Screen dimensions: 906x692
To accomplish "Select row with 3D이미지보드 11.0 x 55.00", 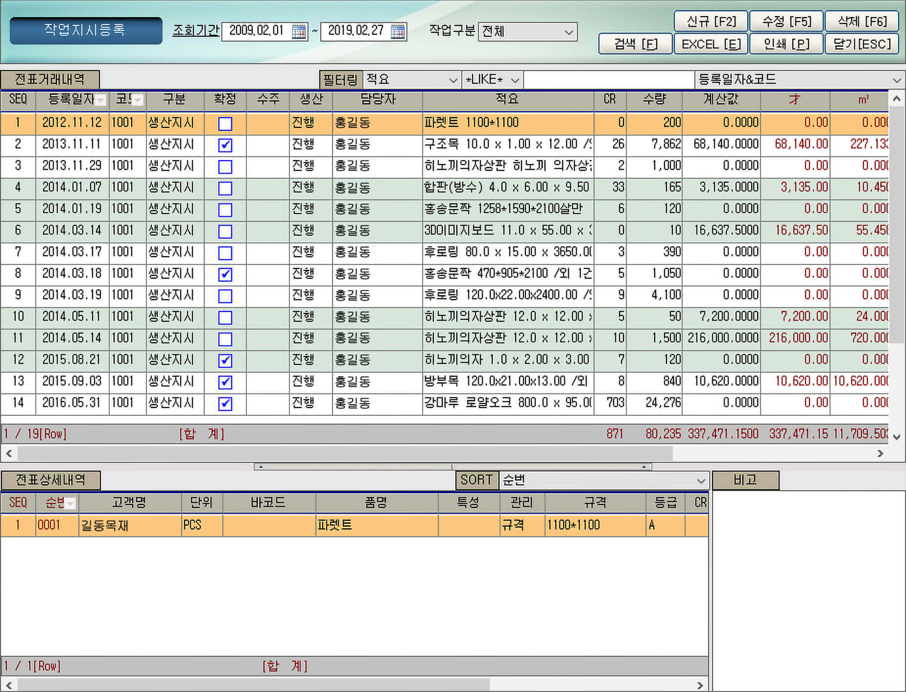I will (444, 231).
